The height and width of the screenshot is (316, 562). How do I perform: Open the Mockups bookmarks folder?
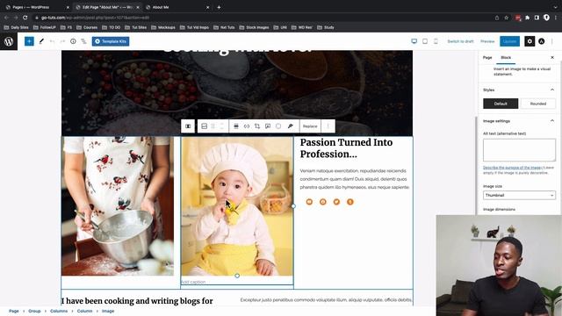coord(163,27)
